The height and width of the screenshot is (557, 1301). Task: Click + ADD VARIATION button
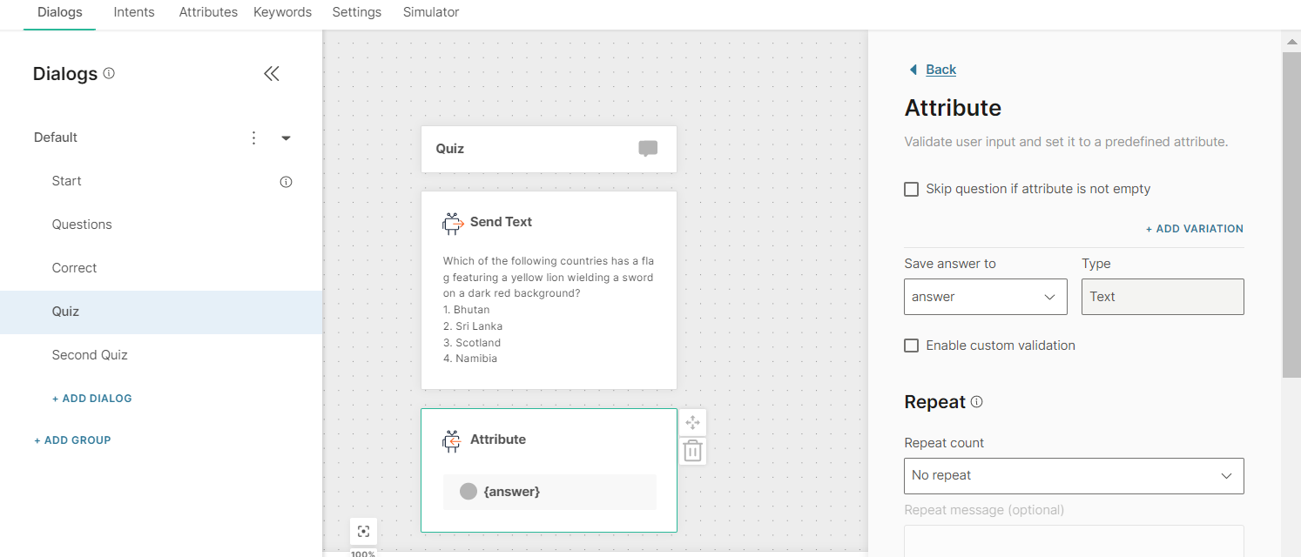pyautogui.click(x=1194, y=229)
